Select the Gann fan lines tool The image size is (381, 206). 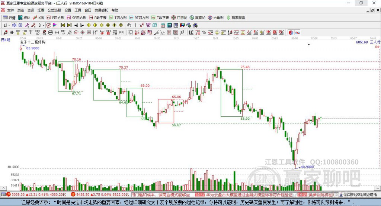coord(137,32)
